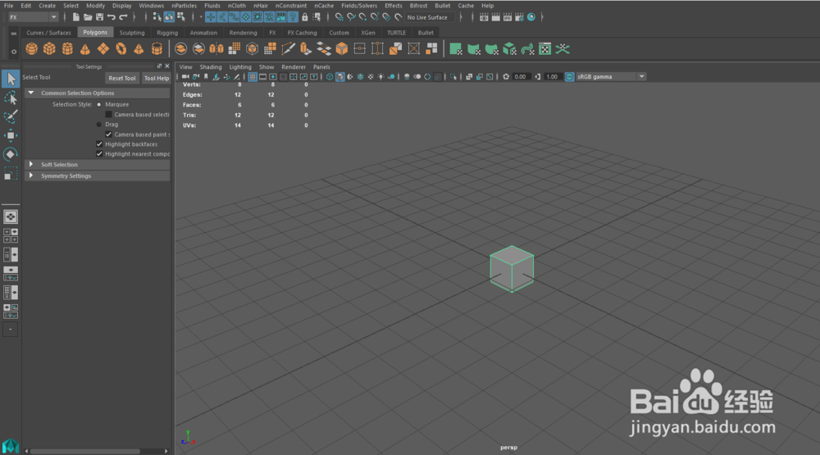Viewport: 820px width, 455px height.
Task: Select the Scale tool in toolbox
Action: point(11,173)
